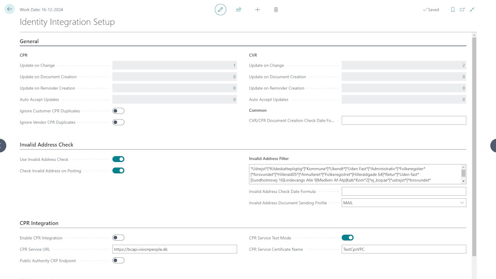Click Invalid Address Filter scrollbar down arrow
This screenshot has width=496, height=279.
point(463,181)
